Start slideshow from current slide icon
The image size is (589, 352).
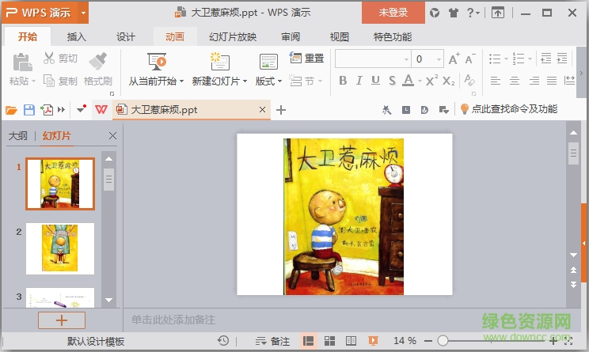pos(157,60)
